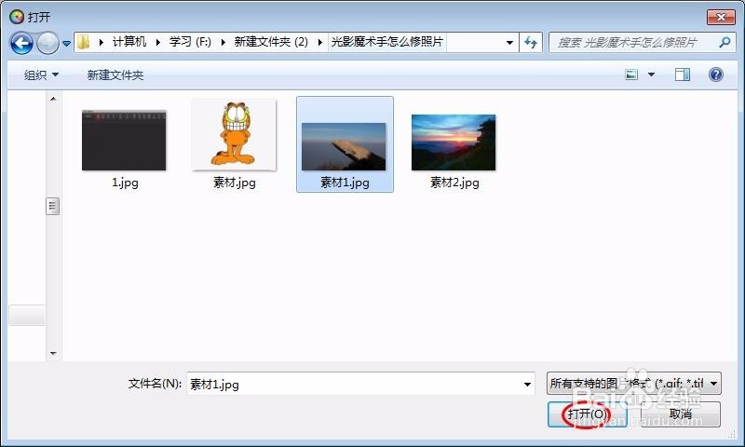The image size is (745, 447).
Task: Click the app icon in title bar
Action: click(16, 17)
